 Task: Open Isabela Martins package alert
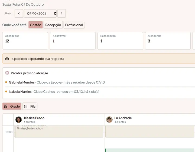click(x=100, y=92)
